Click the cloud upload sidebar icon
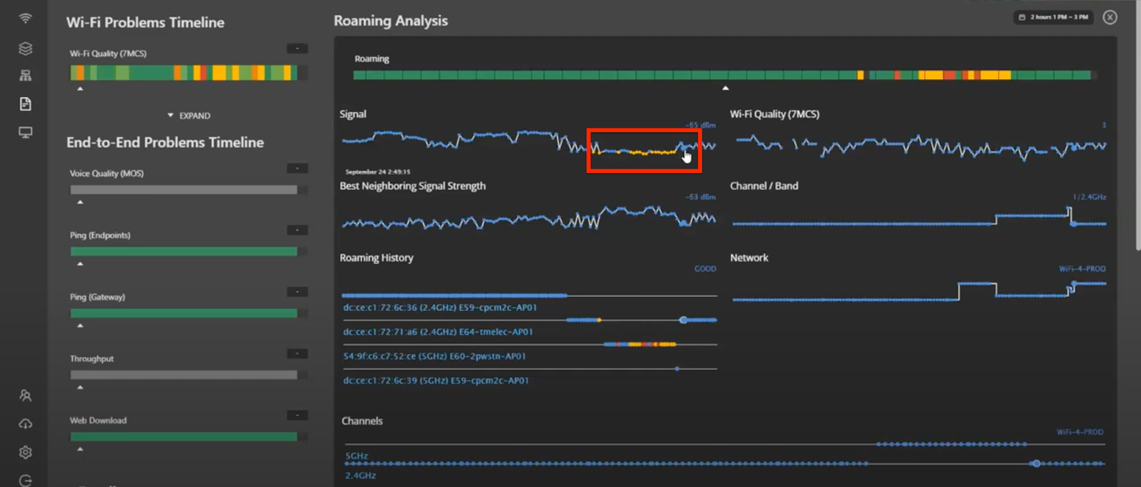 pos(26,424)
